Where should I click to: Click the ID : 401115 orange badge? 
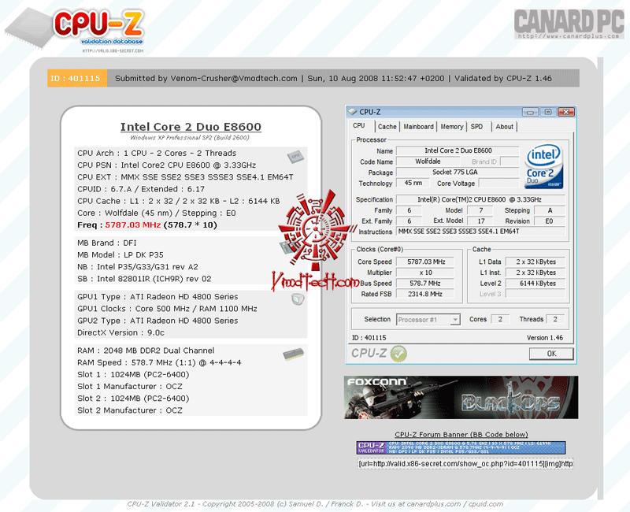[x=77, y=78]
